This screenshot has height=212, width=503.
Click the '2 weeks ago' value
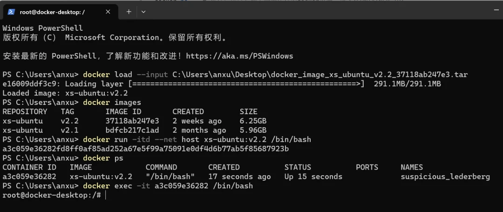197,121
